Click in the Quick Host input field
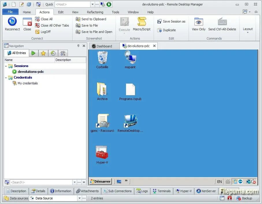Viewport: 262px width, 204px height. (x=72, y=4)
